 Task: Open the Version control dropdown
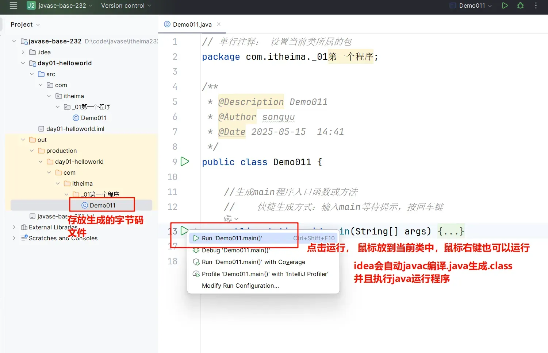point(126,5)
